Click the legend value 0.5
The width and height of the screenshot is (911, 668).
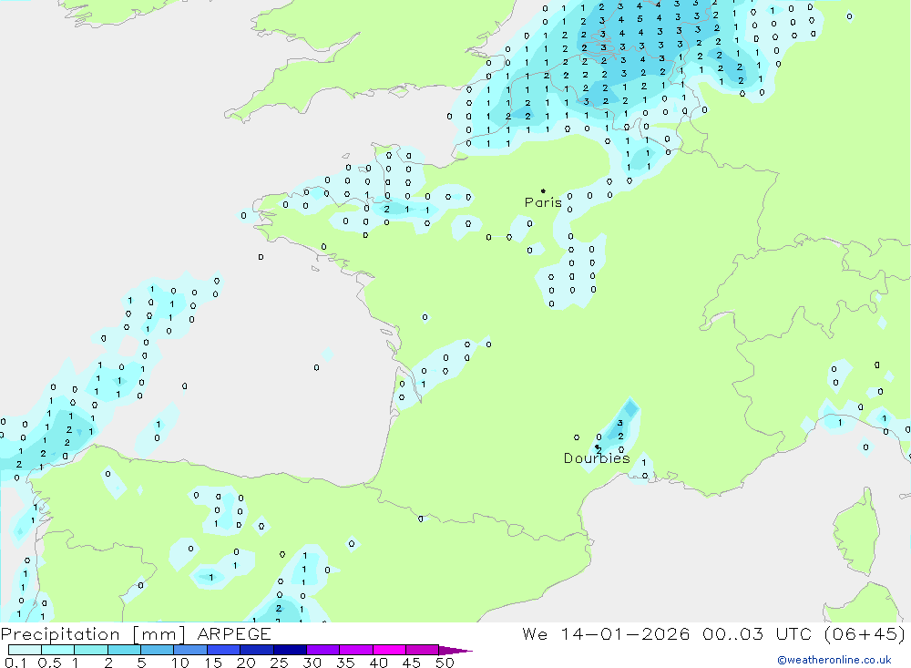tap(49, 663)
